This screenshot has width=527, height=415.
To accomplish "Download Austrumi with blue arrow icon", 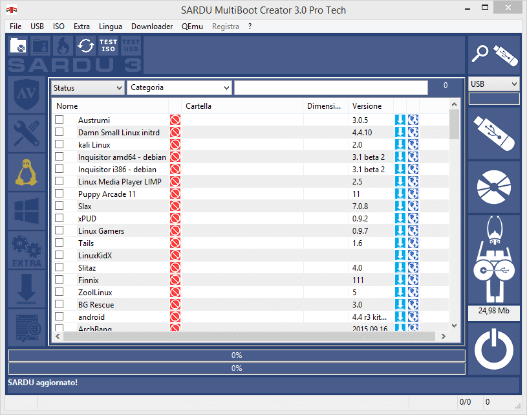I will tap(400, 120).
